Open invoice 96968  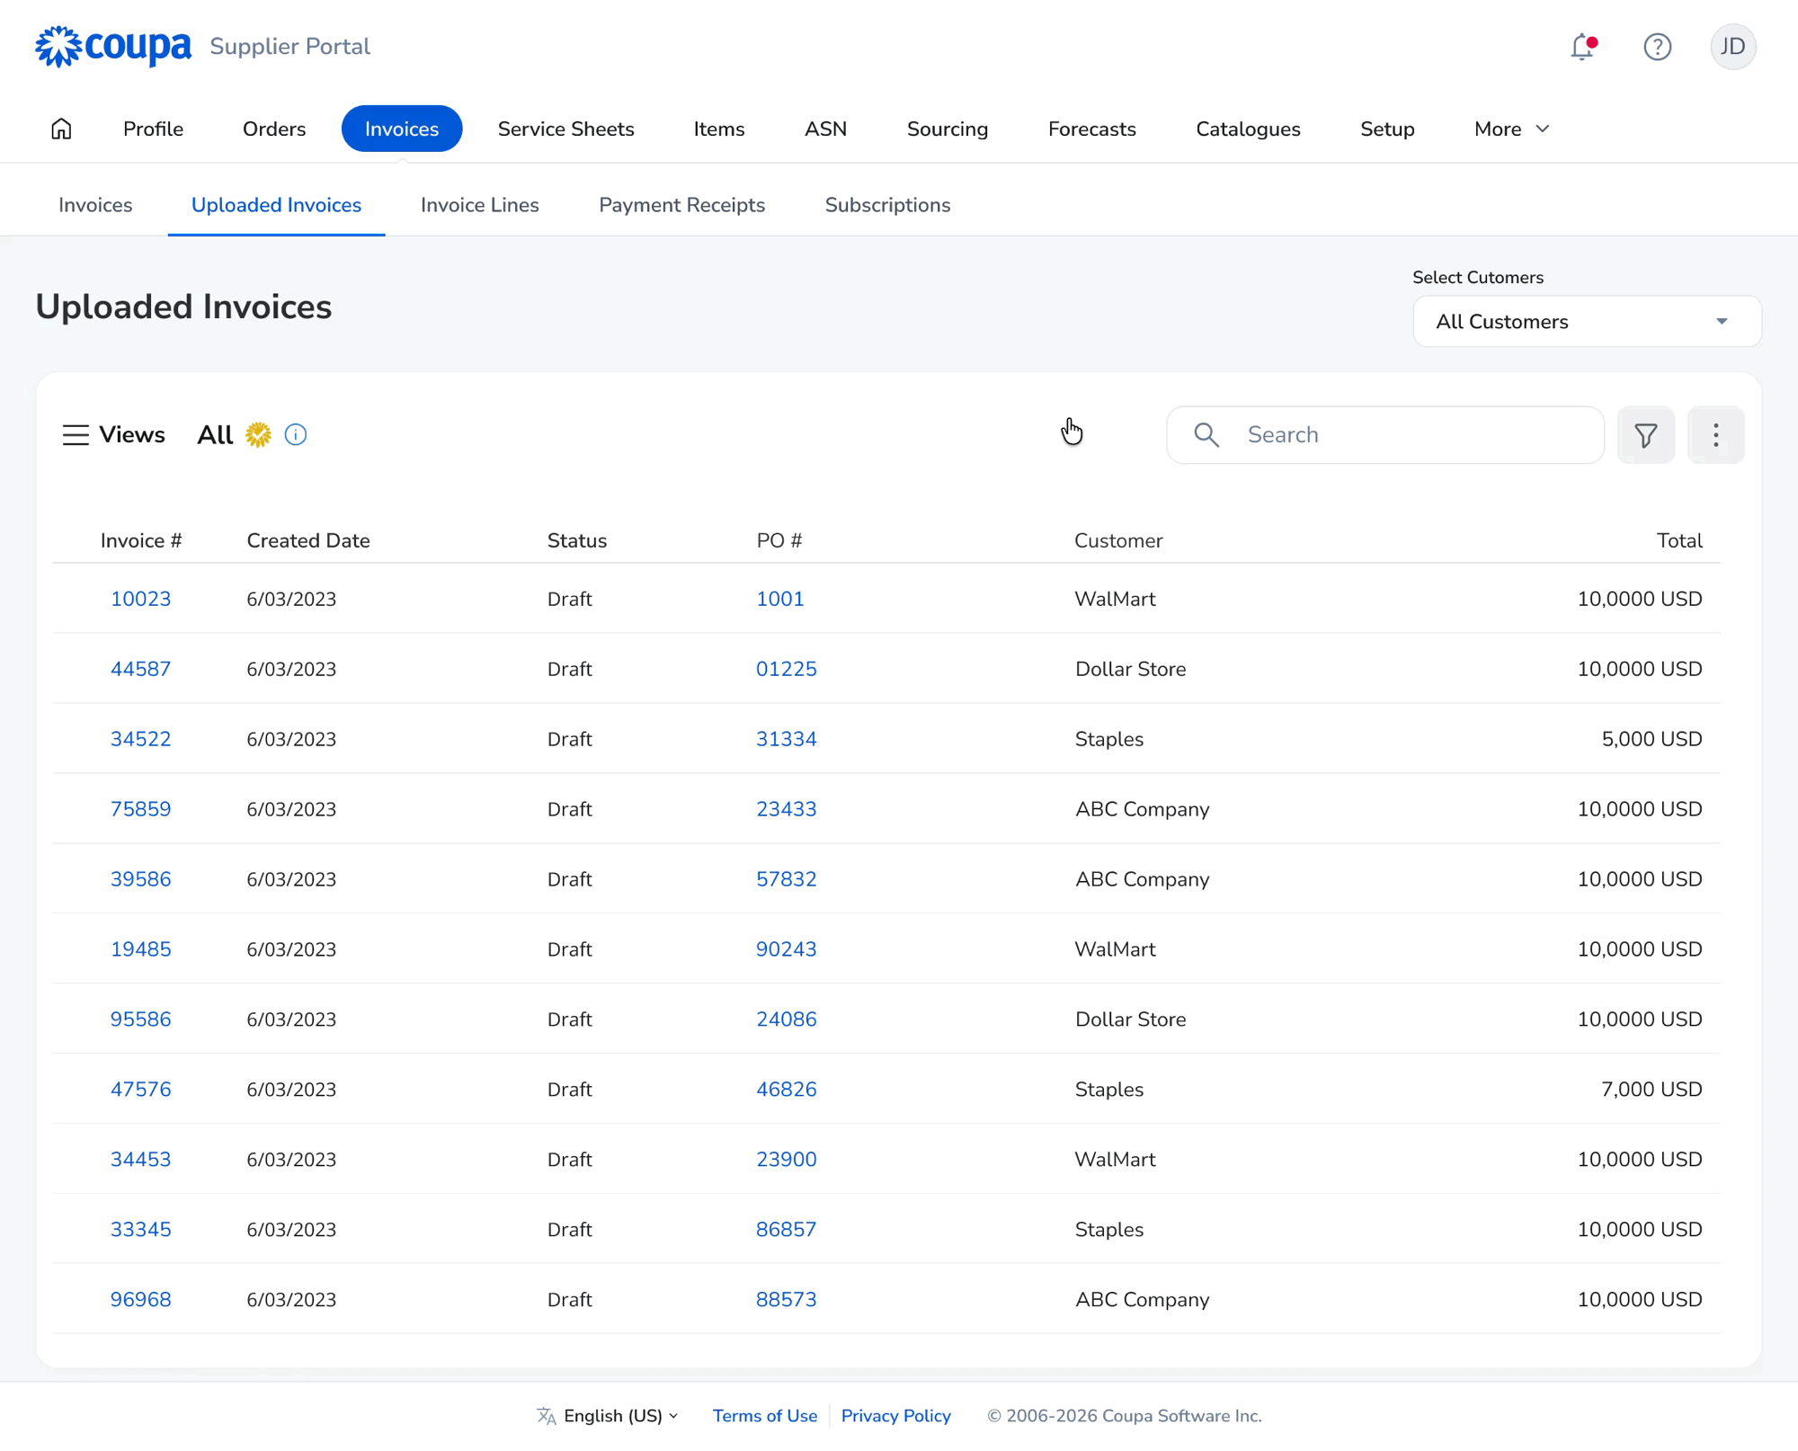[140, 1300]
